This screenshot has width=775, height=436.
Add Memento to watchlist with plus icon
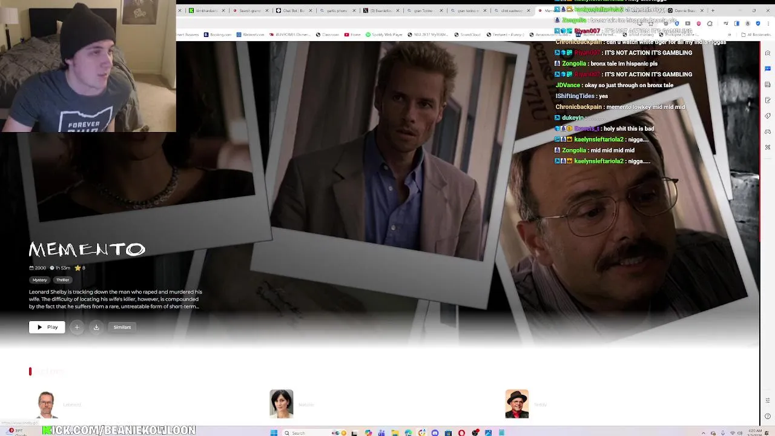77,327
